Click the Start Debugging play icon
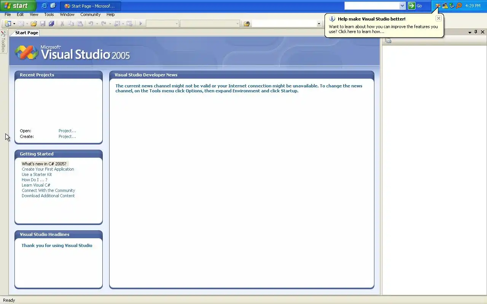 (x=141, y=24)
